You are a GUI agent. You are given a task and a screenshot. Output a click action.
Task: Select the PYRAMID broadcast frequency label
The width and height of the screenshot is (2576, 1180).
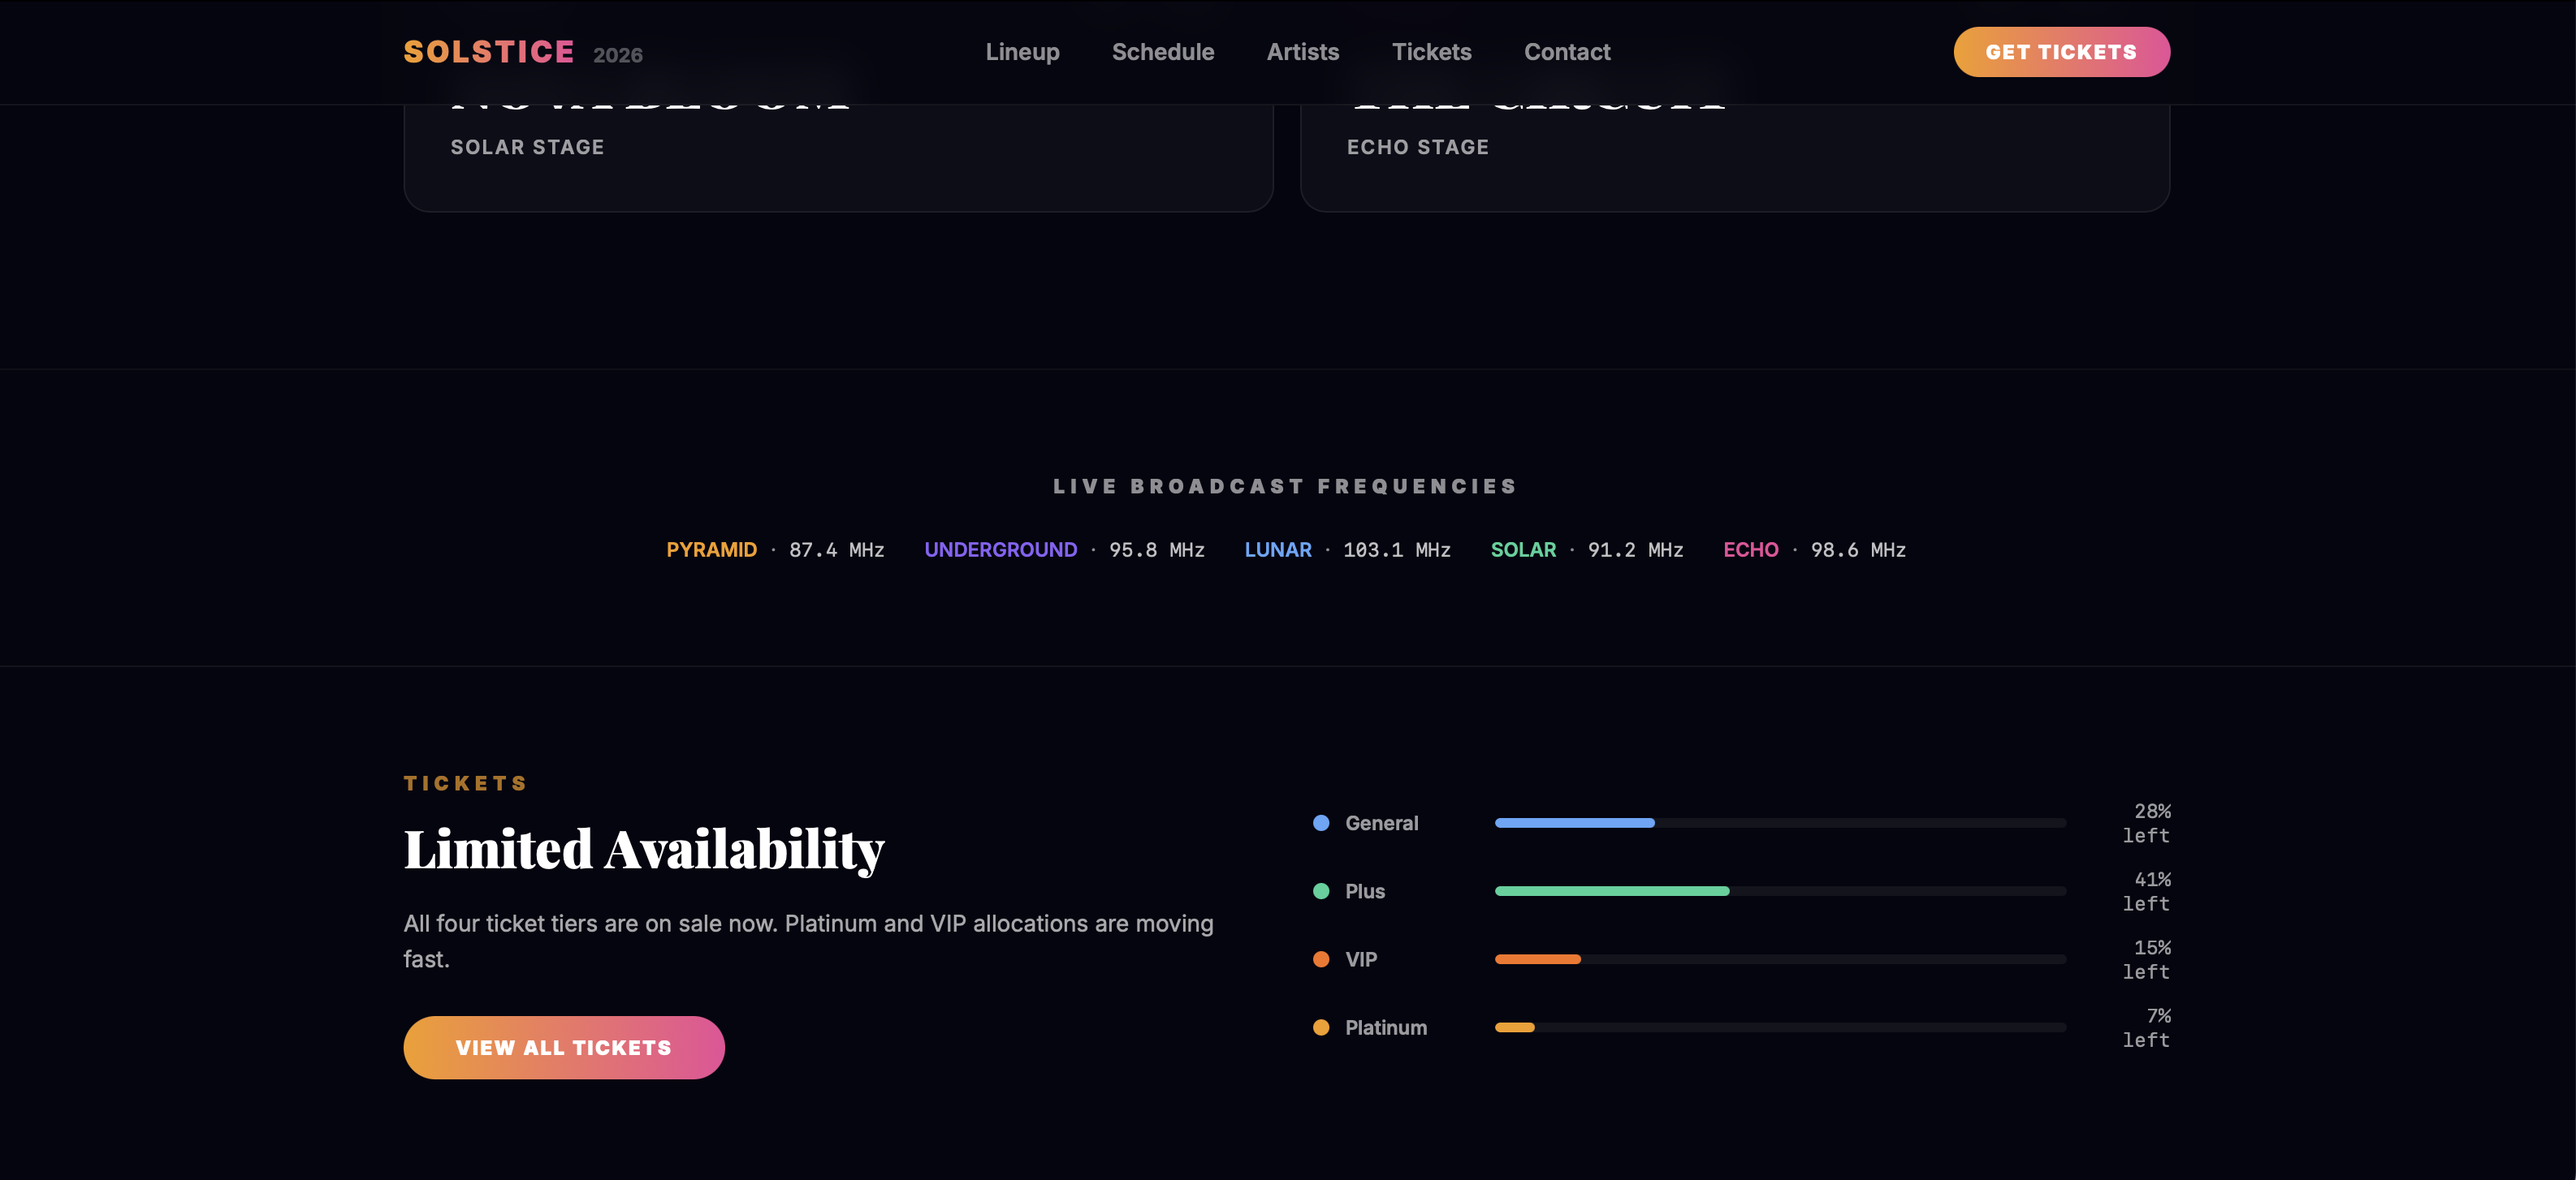click(711, 549)
